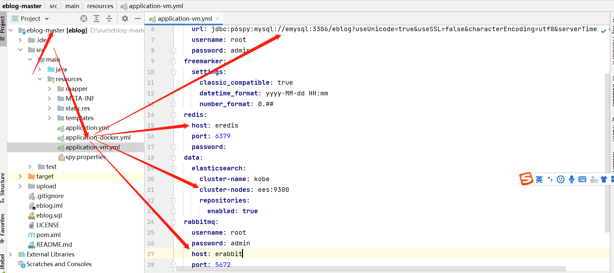Collapse the resources folder chevron
The image size is (614, 273).
point(40,79)
